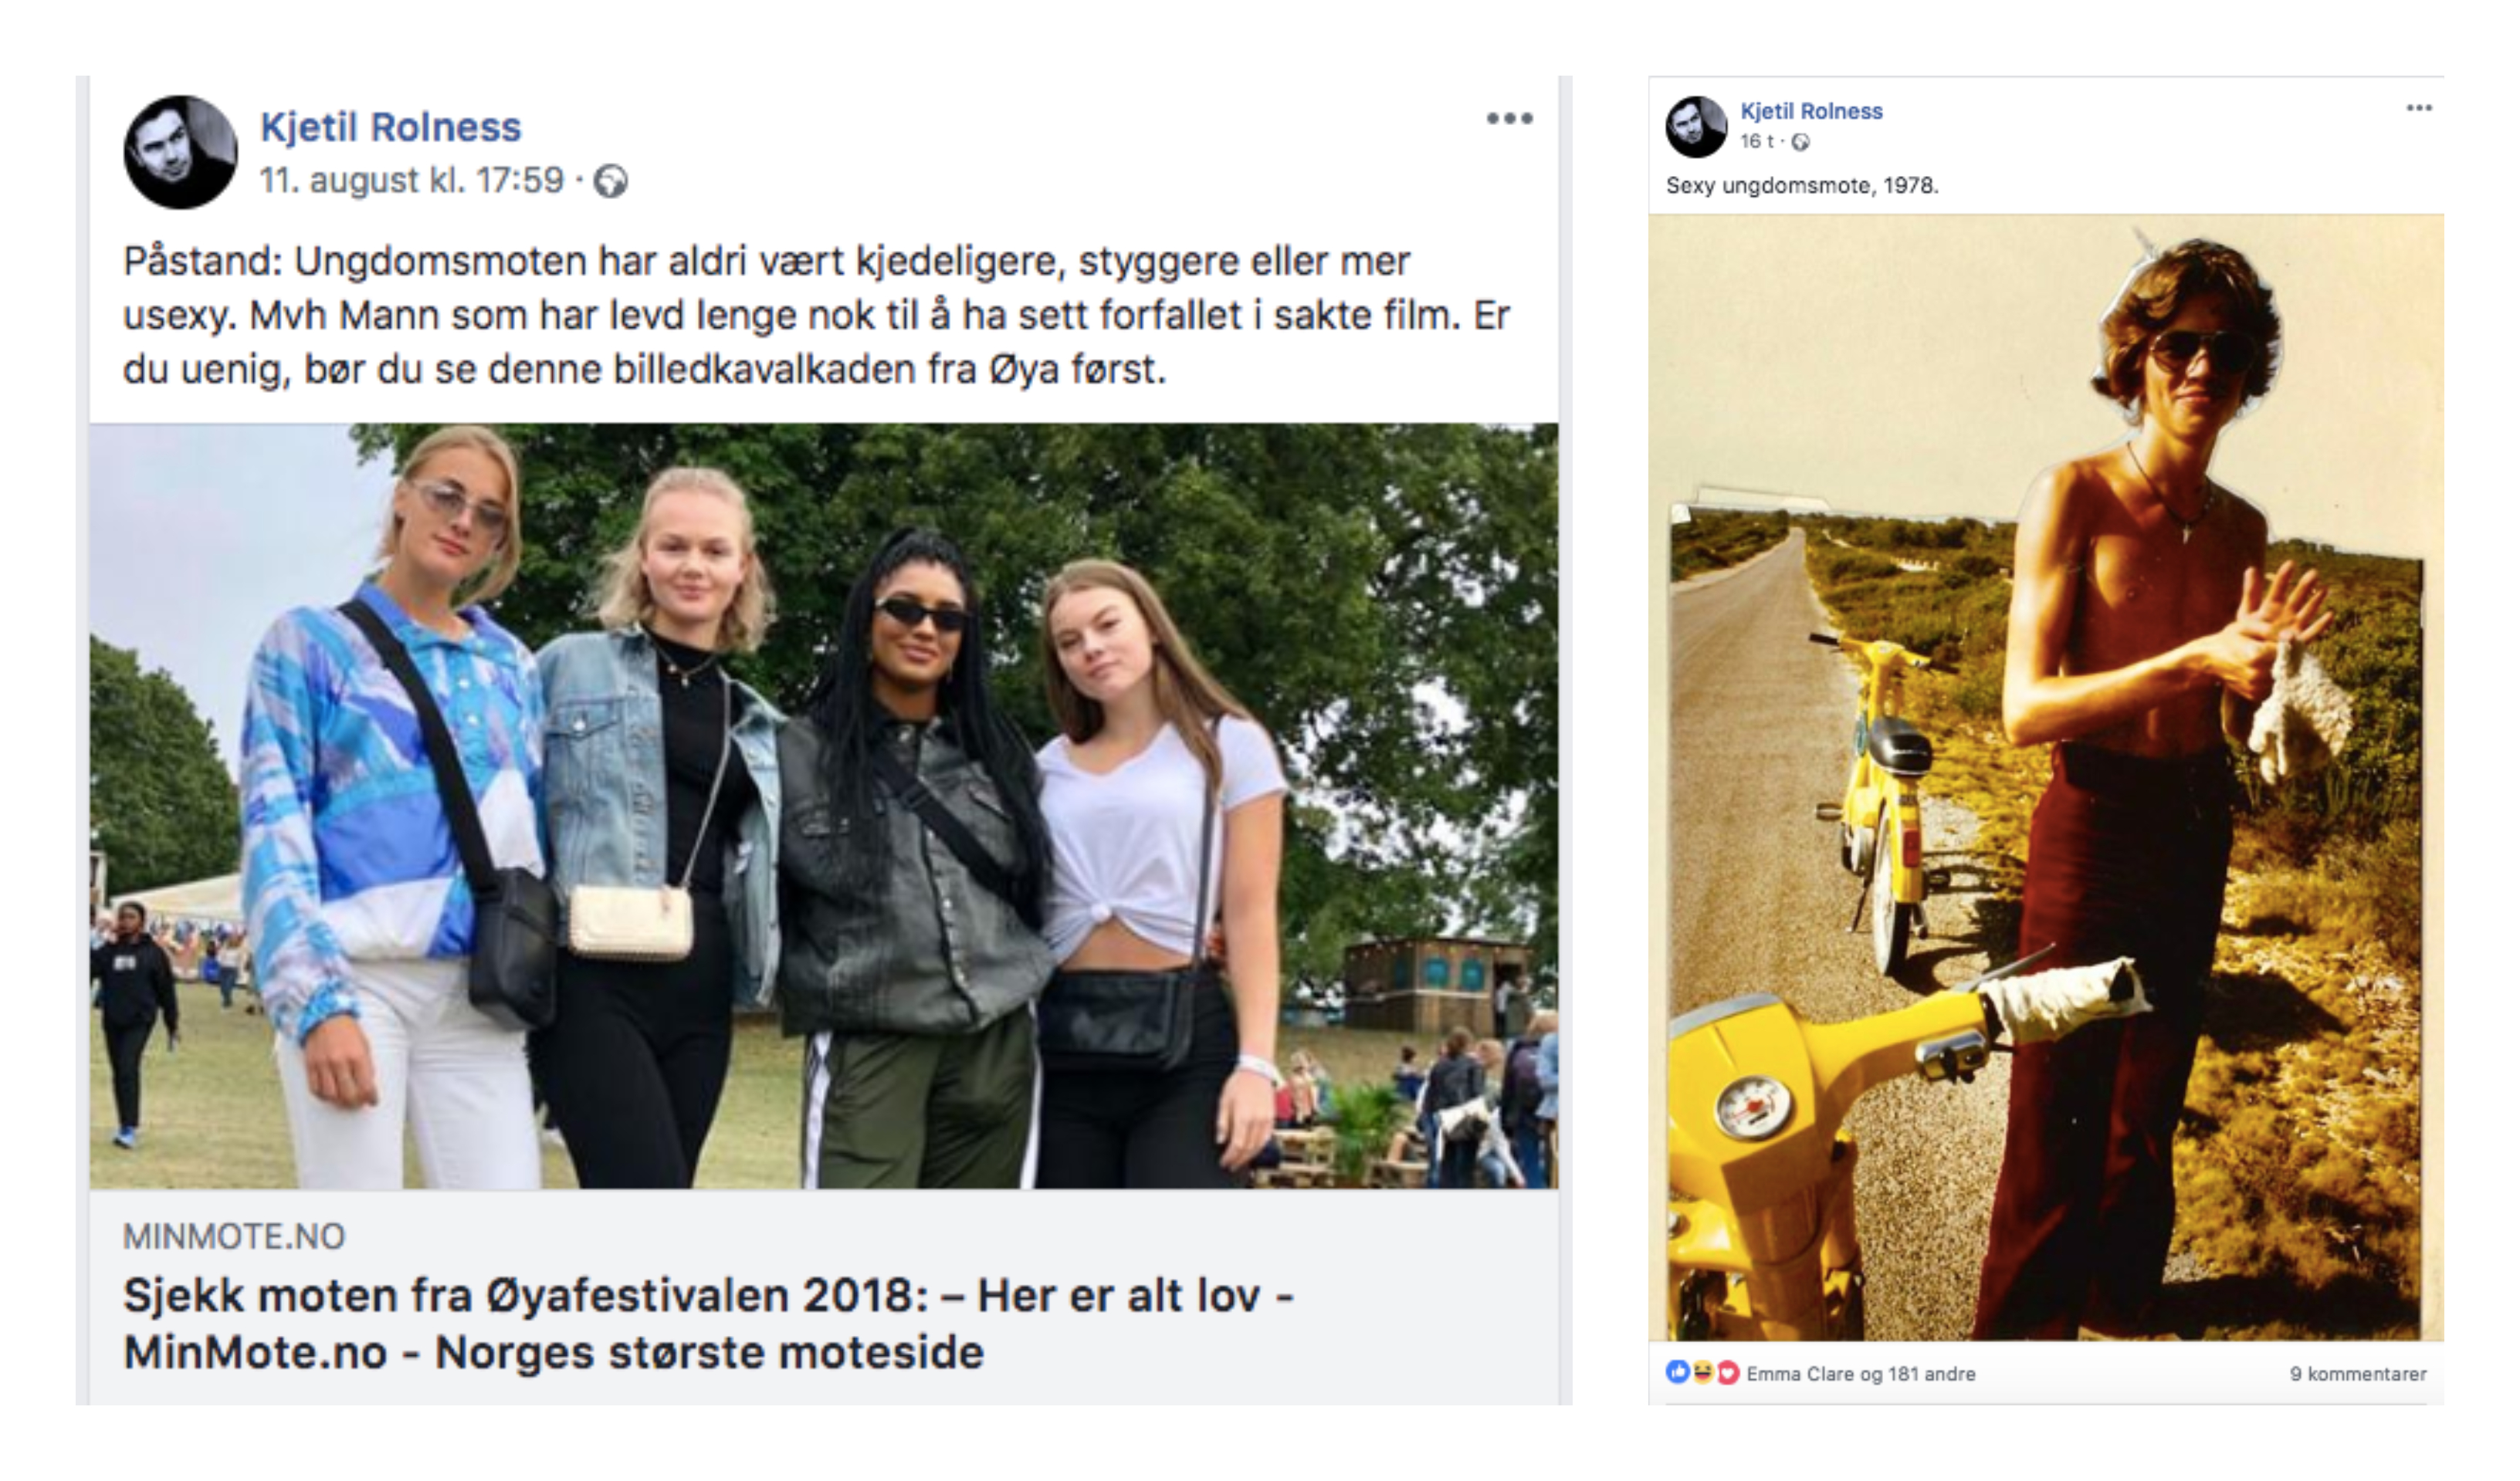Viewport: 2520px width, 1481px height.
Task: Click the profile avatar on the 11. august post
Action: (x=181, y=152)
